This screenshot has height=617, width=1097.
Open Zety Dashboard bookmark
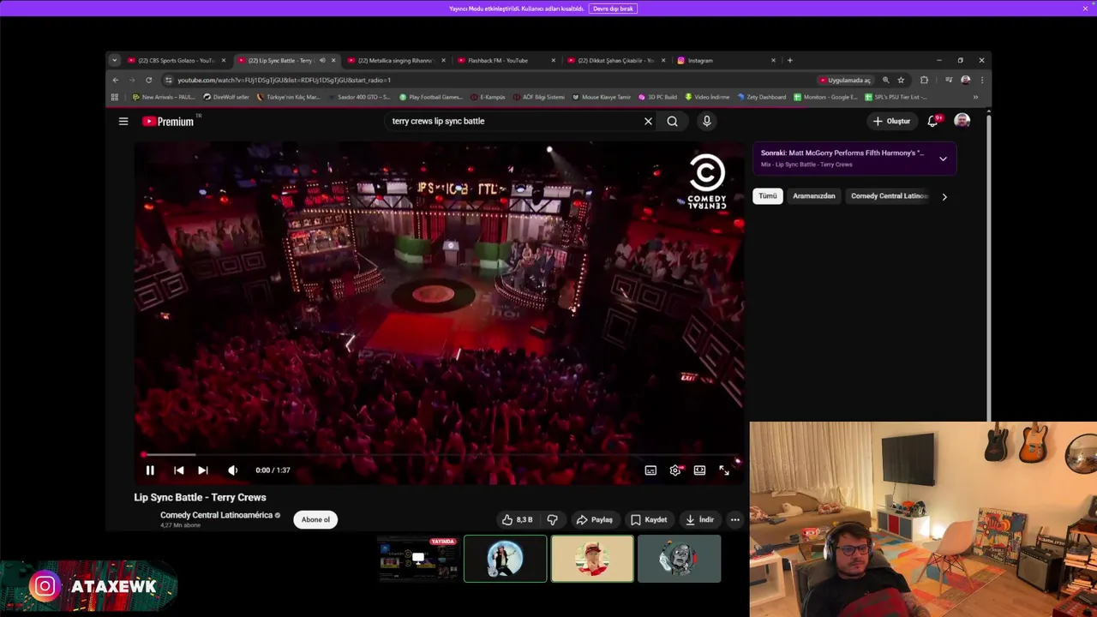761,98
